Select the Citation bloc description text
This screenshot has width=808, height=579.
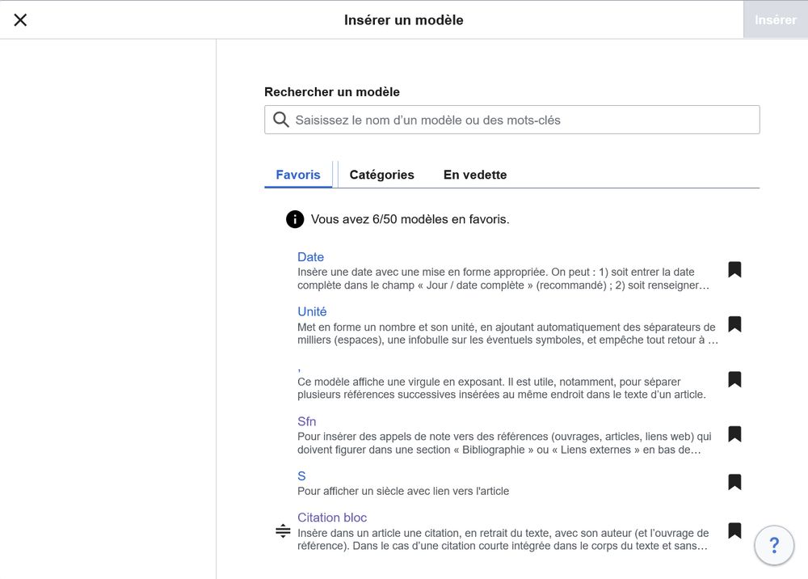pyautogui.click(x=503, y=539)
